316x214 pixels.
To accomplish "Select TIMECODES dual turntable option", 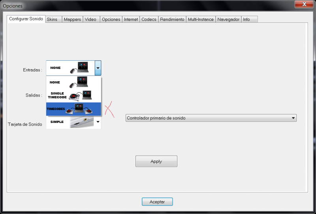I will [x=73, y=109].
